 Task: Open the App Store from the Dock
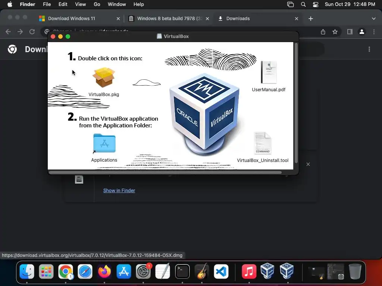(124, 271)
